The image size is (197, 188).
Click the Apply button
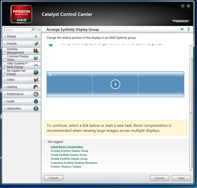point(181,178)
